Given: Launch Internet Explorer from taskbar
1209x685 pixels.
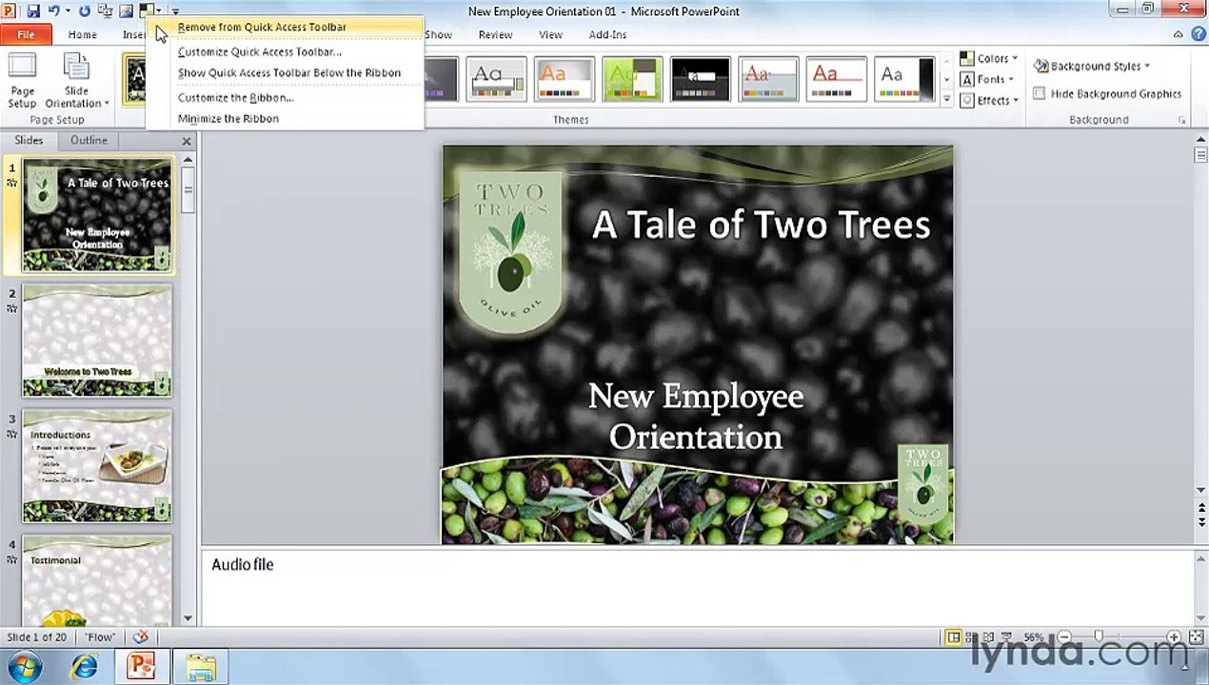Looking at the screenshot, I should pyautogui.click(x=85, y=667).
